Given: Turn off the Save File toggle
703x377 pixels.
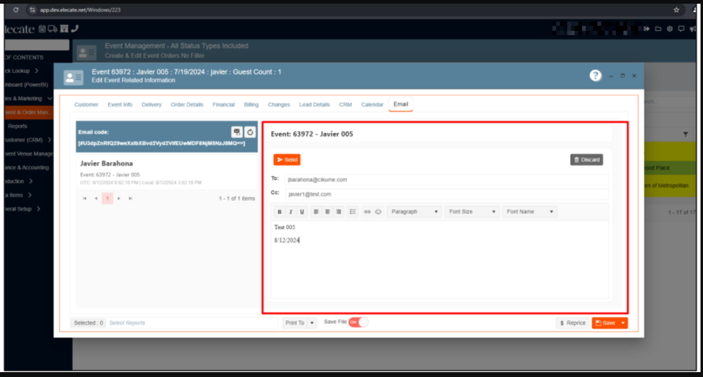Looking at the screenshot, I should (x=358, y=322).
